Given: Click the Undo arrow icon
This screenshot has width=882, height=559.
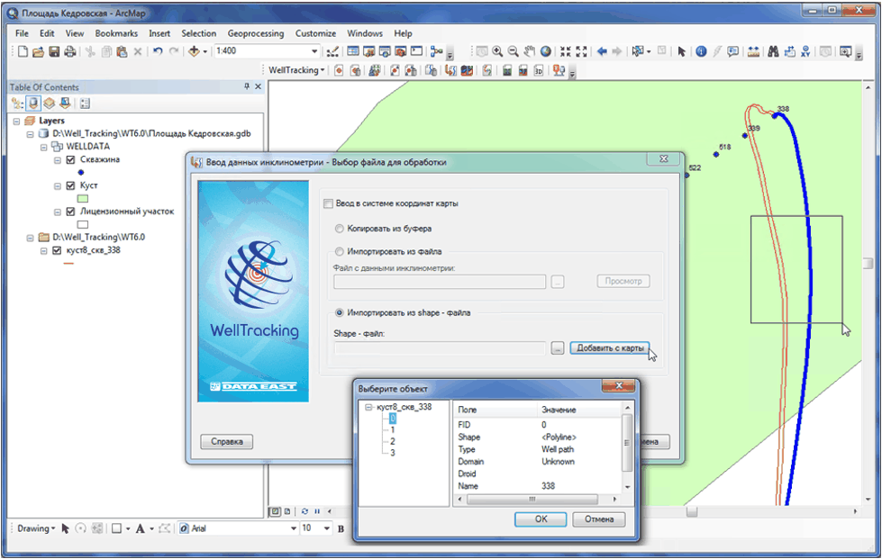Looking at the screenshot, I should pos(159,52).
